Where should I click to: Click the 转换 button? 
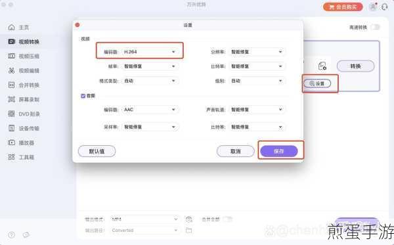(x=355, y=66)
